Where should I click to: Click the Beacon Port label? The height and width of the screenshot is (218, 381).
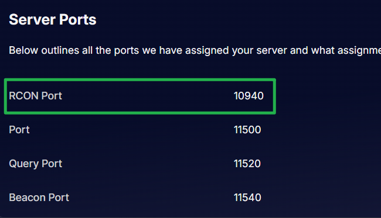(x=39, y=198)
